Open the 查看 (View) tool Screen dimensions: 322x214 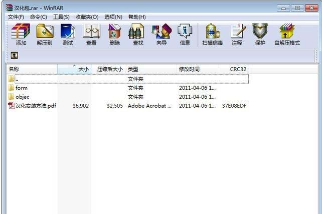point(91,31)
